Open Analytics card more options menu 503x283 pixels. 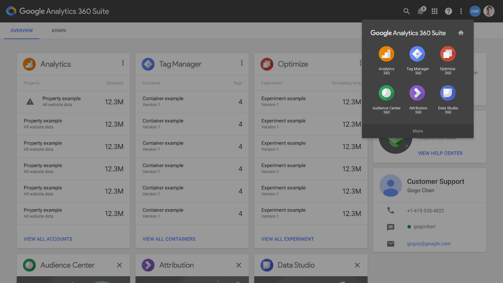(x=123, y=63)
